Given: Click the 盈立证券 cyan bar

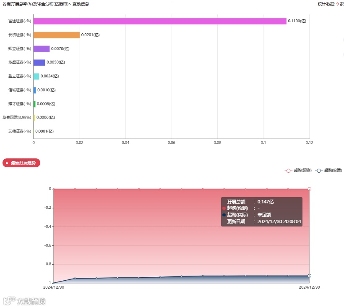Looking at the screenshot, I should click(x=36, y=76).
